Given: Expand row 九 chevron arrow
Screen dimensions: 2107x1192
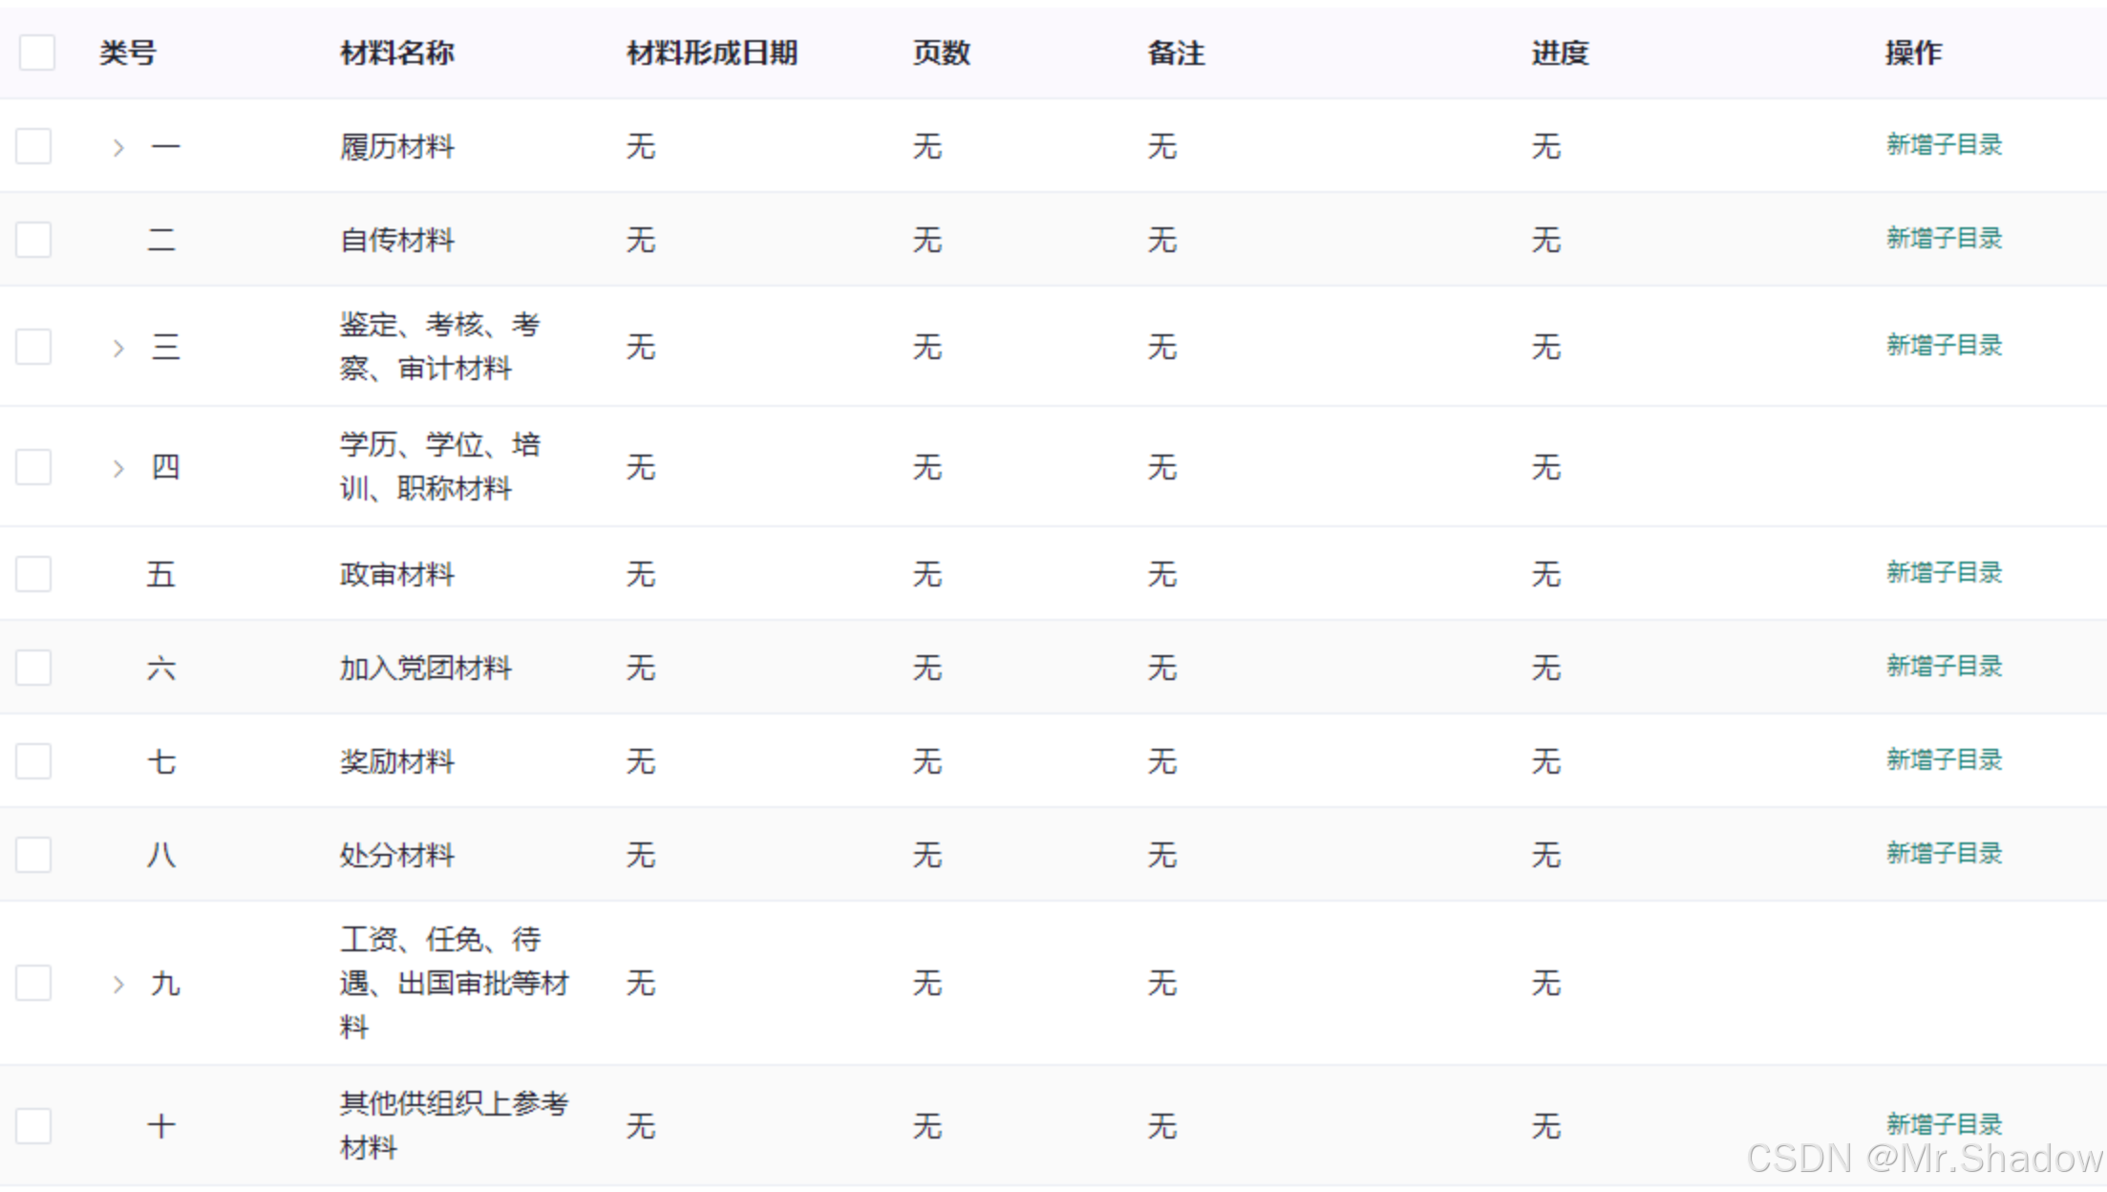Looking at the screenshot, I should pos(118,984).
